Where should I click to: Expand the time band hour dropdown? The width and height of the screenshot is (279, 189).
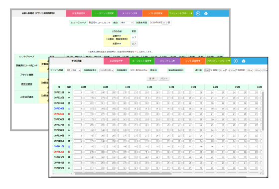250,70
